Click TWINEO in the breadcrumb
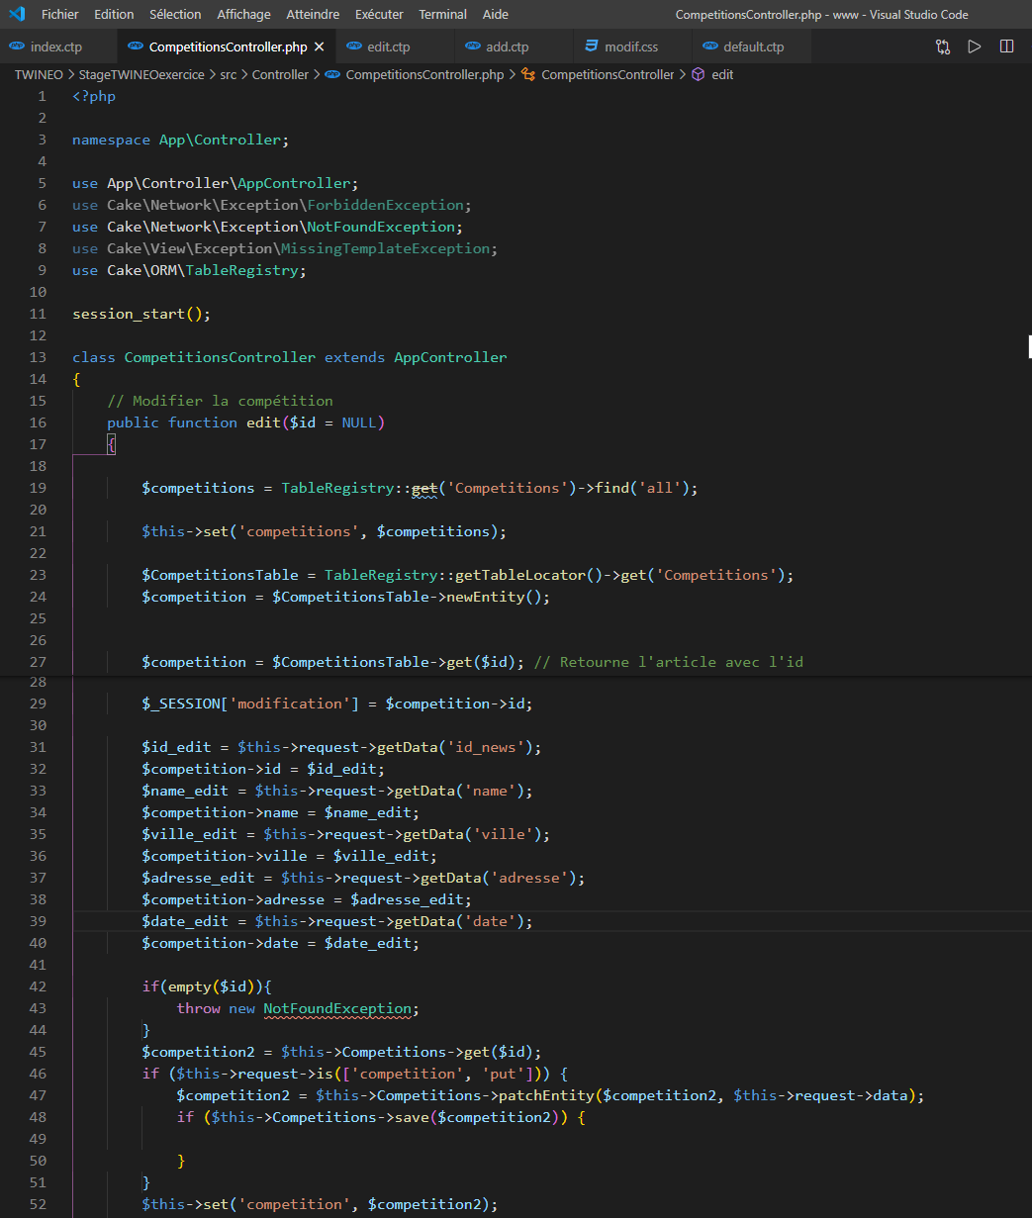 tap(39, 74)
